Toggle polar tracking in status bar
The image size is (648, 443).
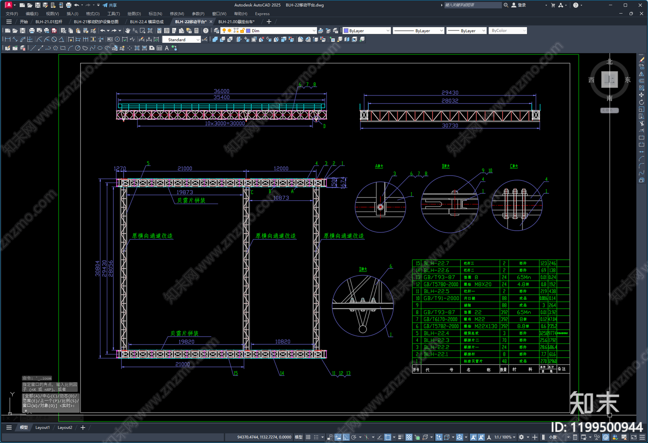point(354,437)
